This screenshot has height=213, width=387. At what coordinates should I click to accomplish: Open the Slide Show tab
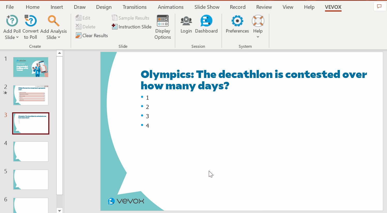click(207, 7)
